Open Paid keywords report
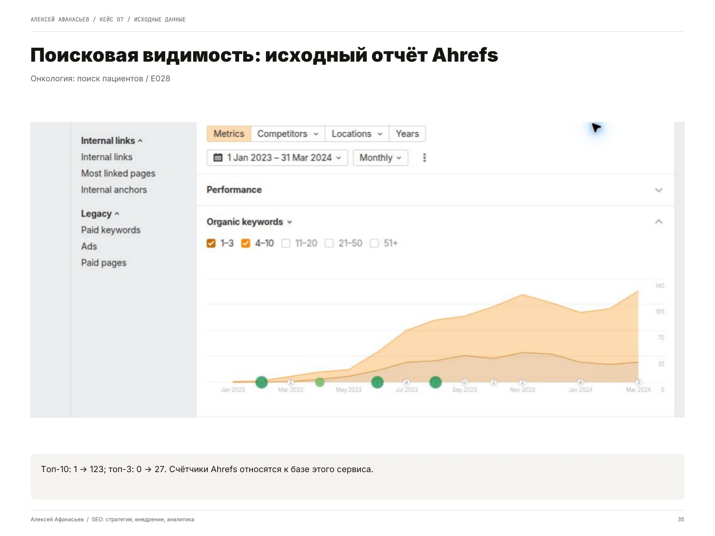The height and width of the screenshot is (536, 715). point(111,230)
